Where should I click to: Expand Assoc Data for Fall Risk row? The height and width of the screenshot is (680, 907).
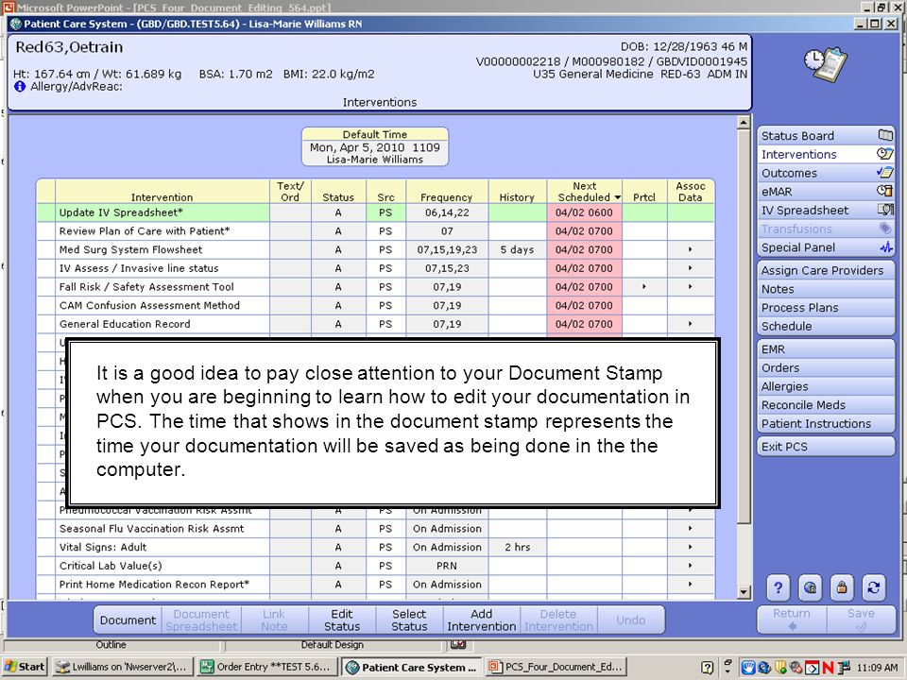click(x=690, y=287)
